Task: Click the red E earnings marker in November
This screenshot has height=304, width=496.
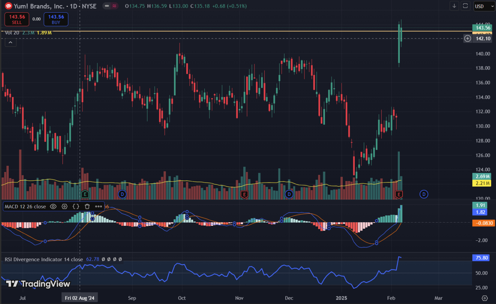Action: (x=244, y=194)
